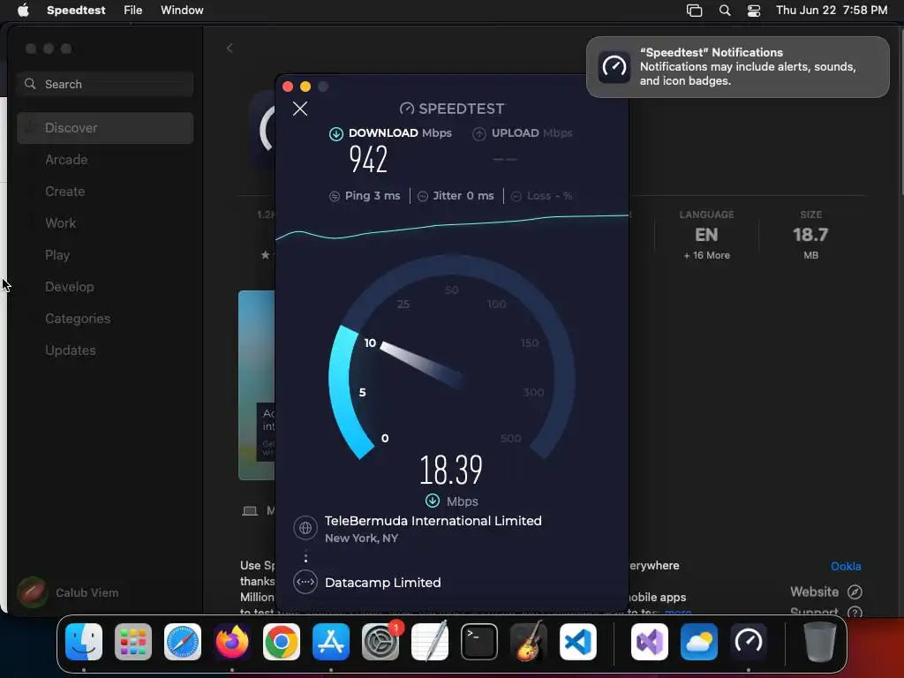Launch Google Chrome from the Dock
904x678 pixels.
282,641
